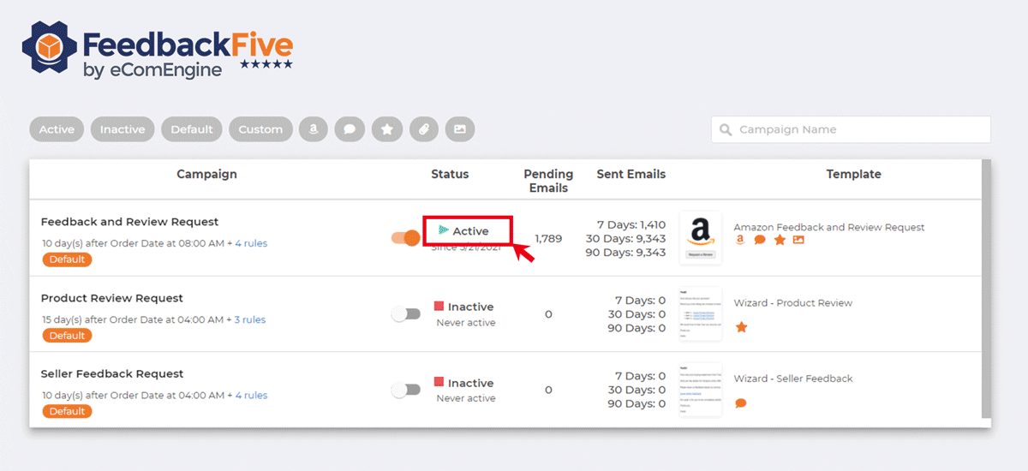Open the 3 rules link for Product Review Request

(250, 319)
